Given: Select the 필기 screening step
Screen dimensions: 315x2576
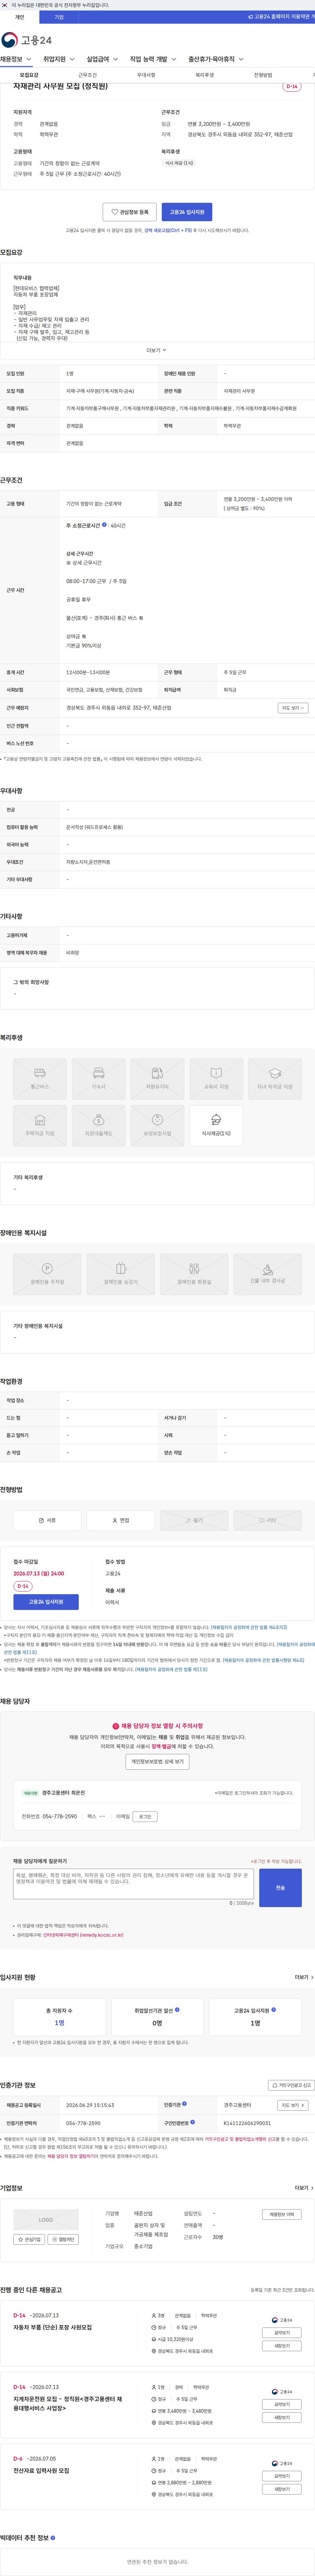Looking at the screenshot, I should coord(194,1520).
